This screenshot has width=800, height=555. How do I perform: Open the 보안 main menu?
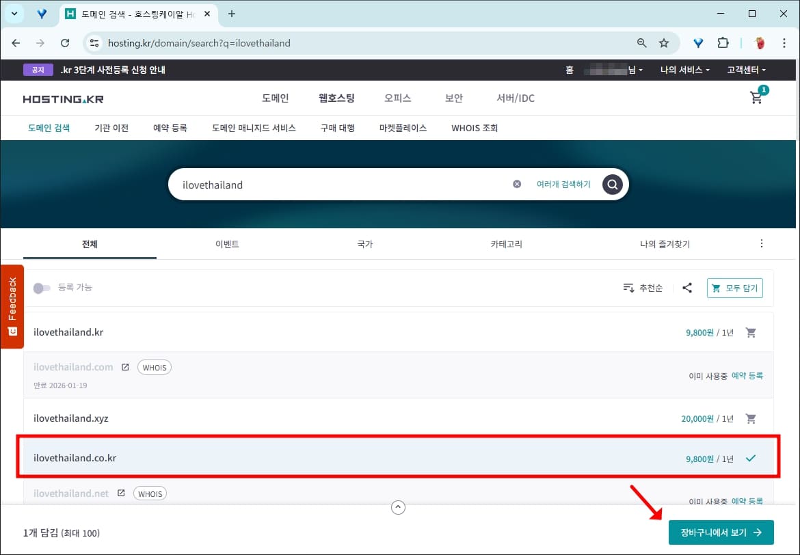pos(453,98)
